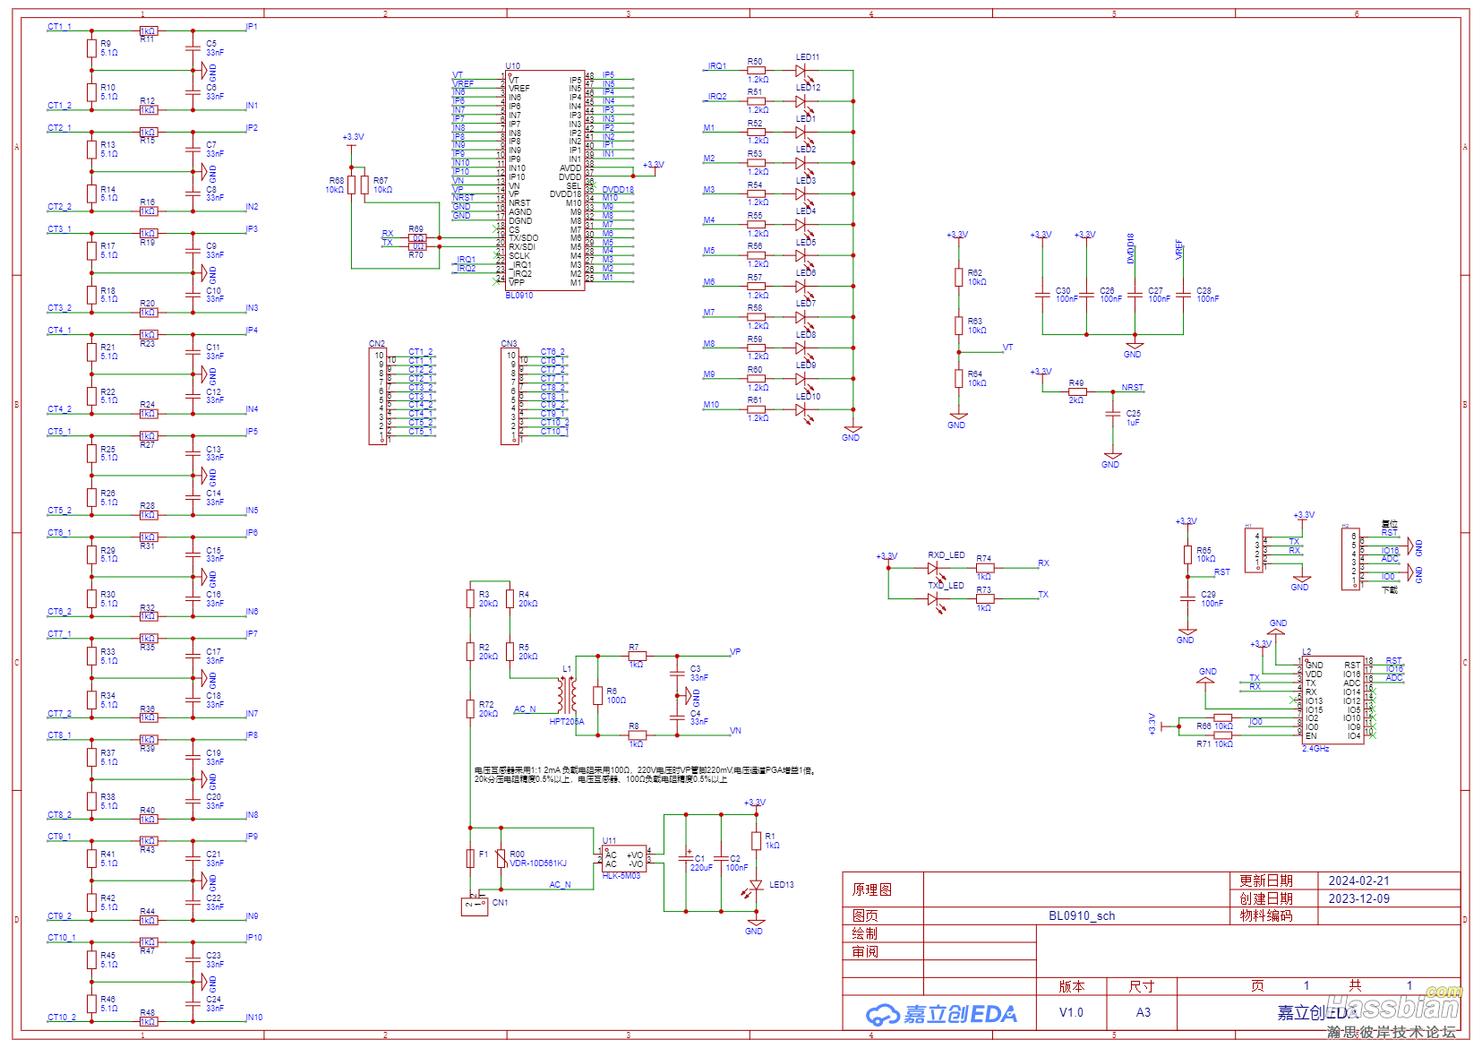1482x1048 pixels.
Task: Click the M10 net label beside R61
Action: (711, 405)
